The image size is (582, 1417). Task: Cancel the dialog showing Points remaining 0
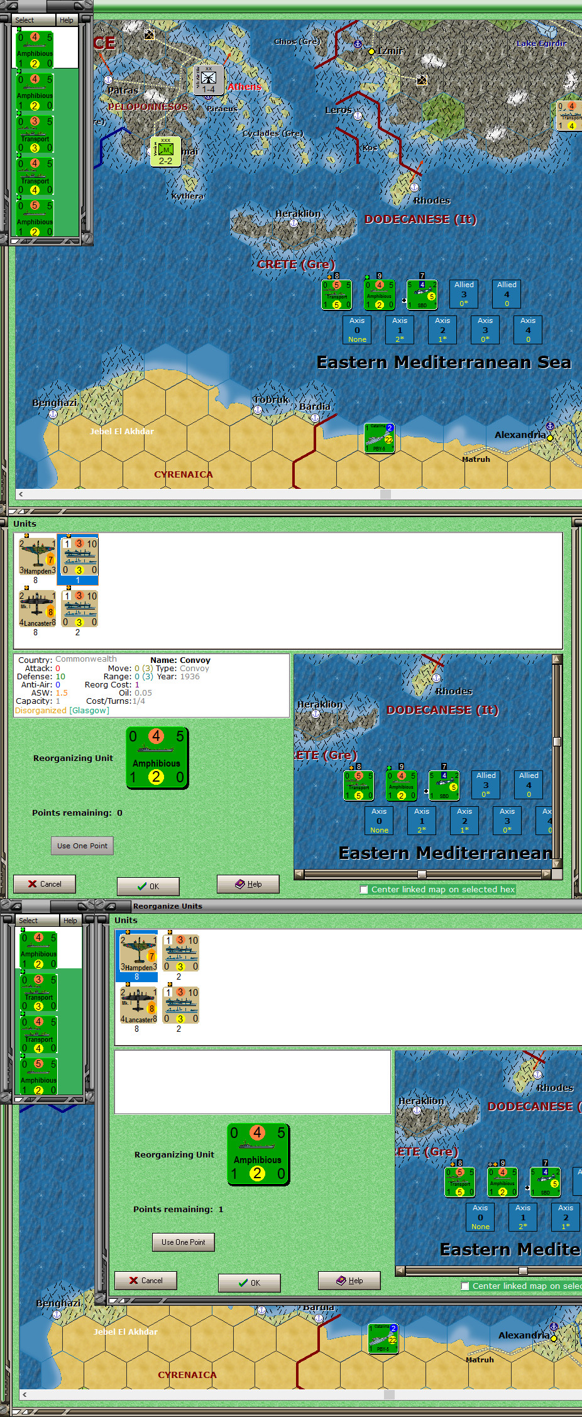(x=45, y=884)
